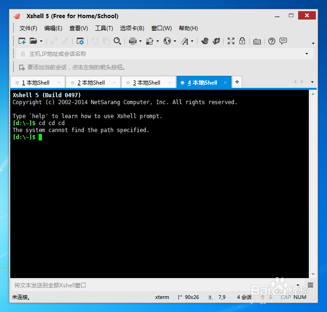
Task: Click the file transfer icon
Action: point(150,41)
